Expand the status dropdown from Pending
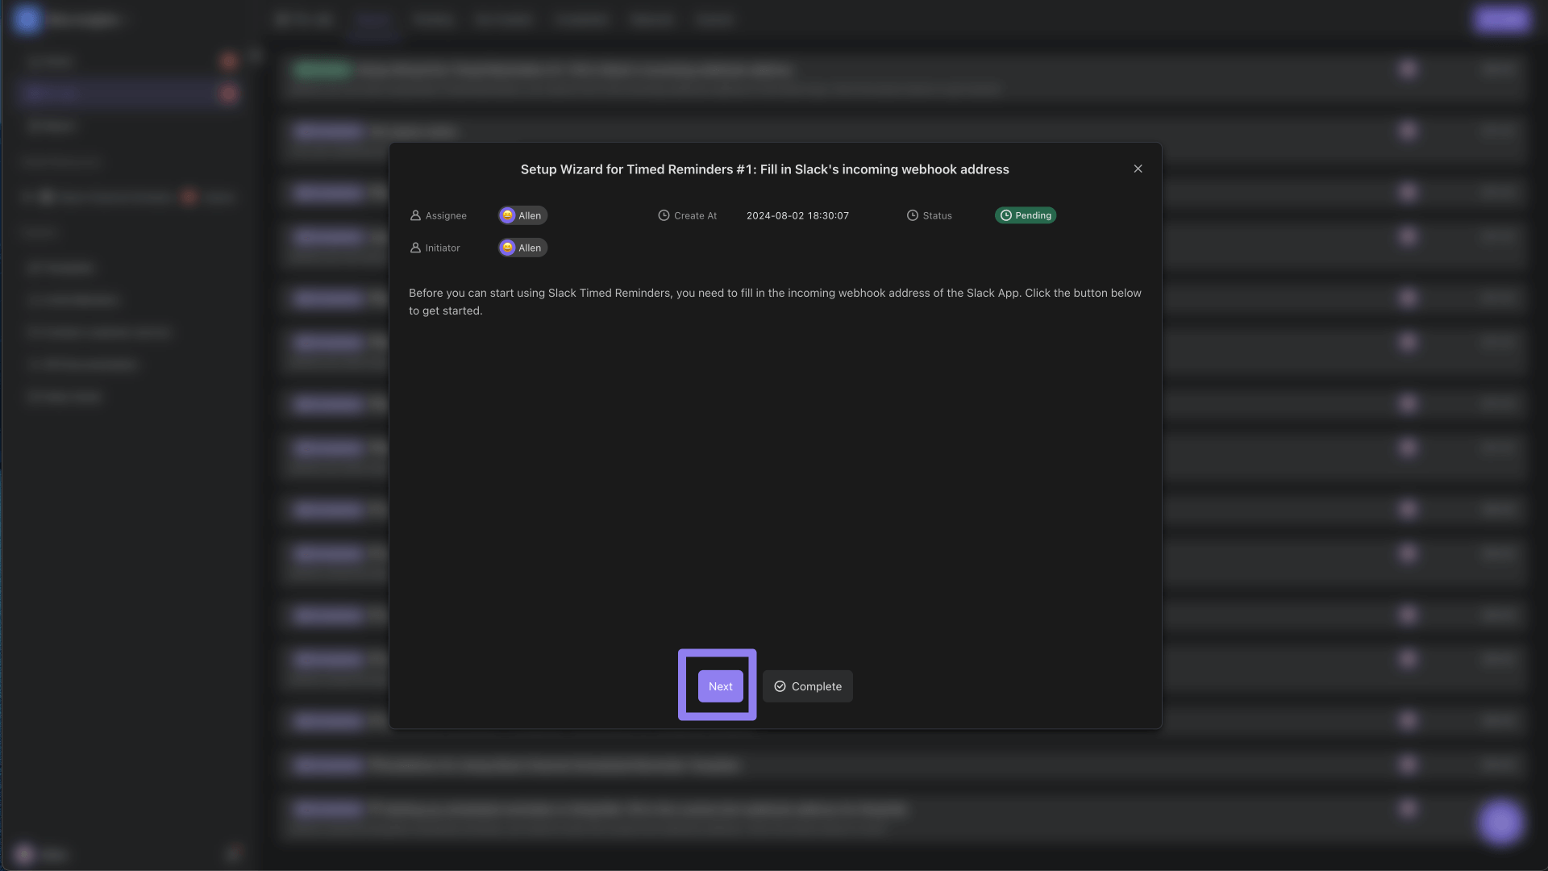Image resolution: width=1548 pixels, height=871 pixels. point(1025,215)
